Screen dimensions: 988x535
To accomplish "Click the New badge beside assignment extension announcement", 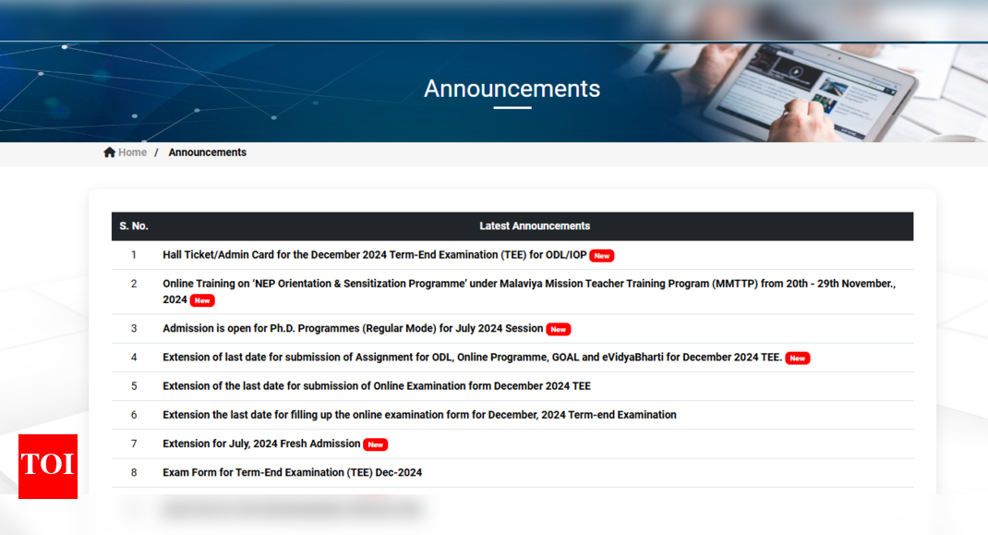I will point(798,359).
